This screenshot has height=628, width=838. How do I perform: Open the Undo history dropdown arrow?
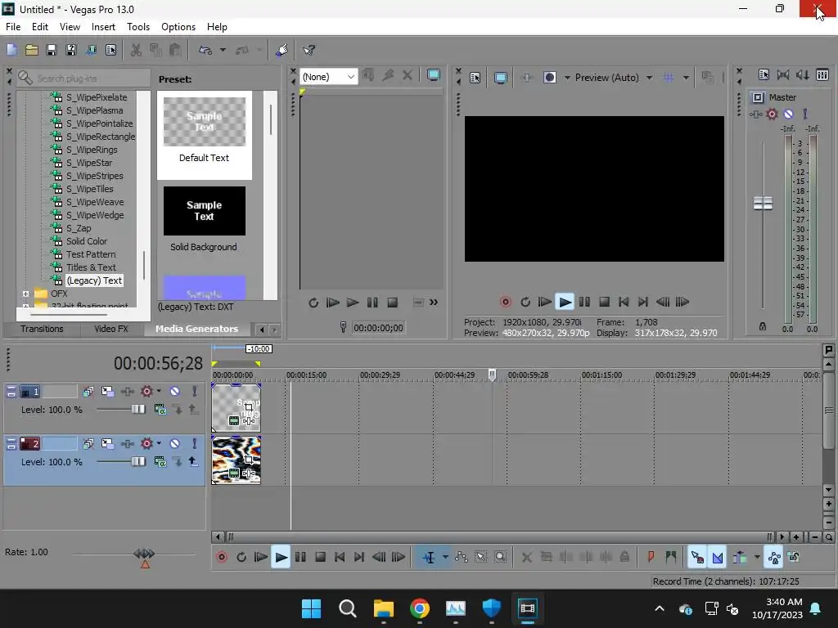[223, 50]
